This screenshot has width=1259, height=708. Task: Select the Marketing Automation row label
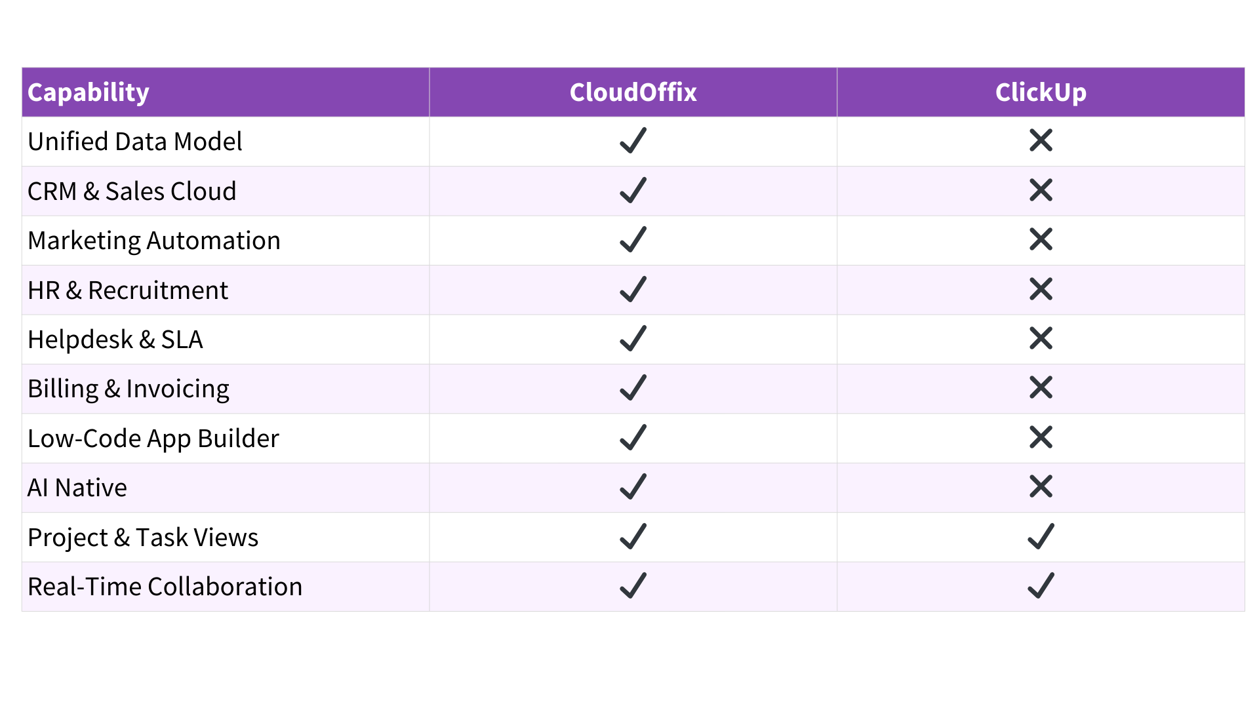[154, 241]
